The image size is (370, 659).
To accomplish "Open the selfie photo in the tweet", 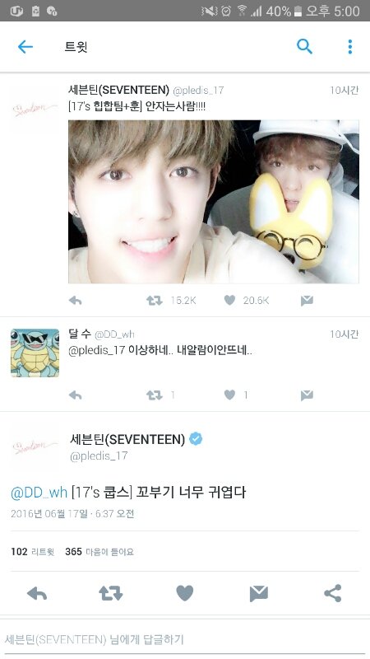I will pos(214,202).
